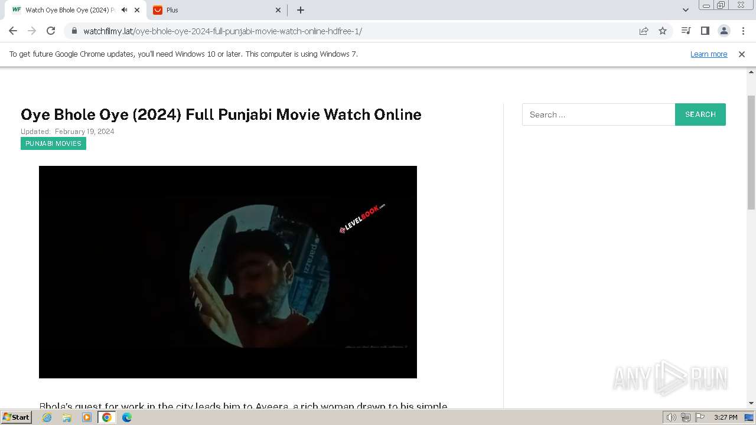The image size is (756, 425).
Task: Click the browser forward arrow
Action: [32, 31]
